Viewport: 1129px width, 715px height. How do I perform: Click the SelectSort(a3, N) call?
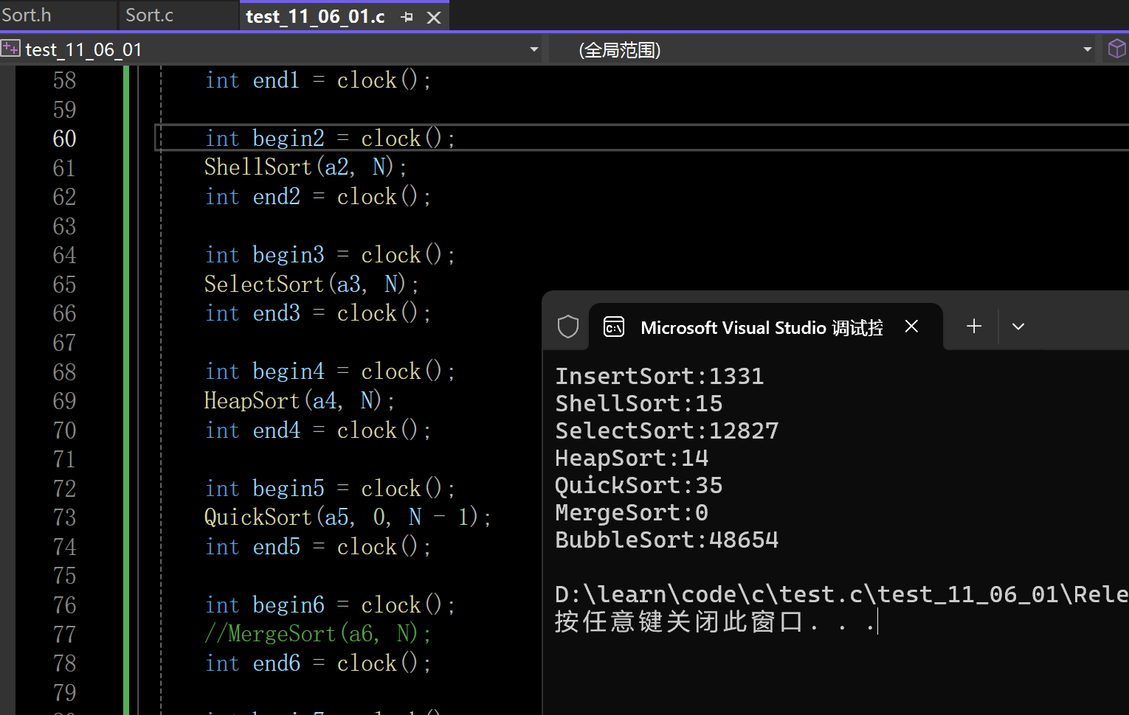[311, 285]
